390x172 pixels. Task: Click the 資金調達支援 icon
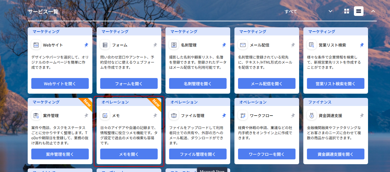click(x=312, y=116)
